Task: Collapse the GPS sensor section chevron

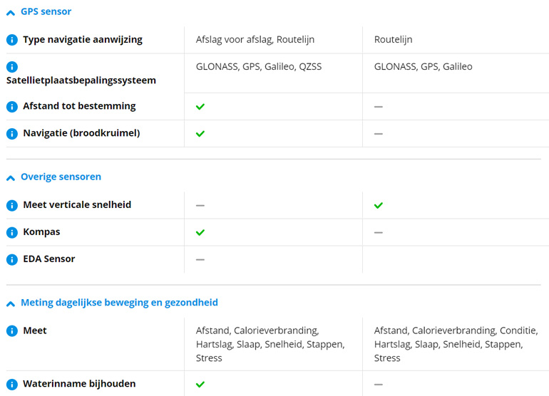Action: click(x=11, y=13)
